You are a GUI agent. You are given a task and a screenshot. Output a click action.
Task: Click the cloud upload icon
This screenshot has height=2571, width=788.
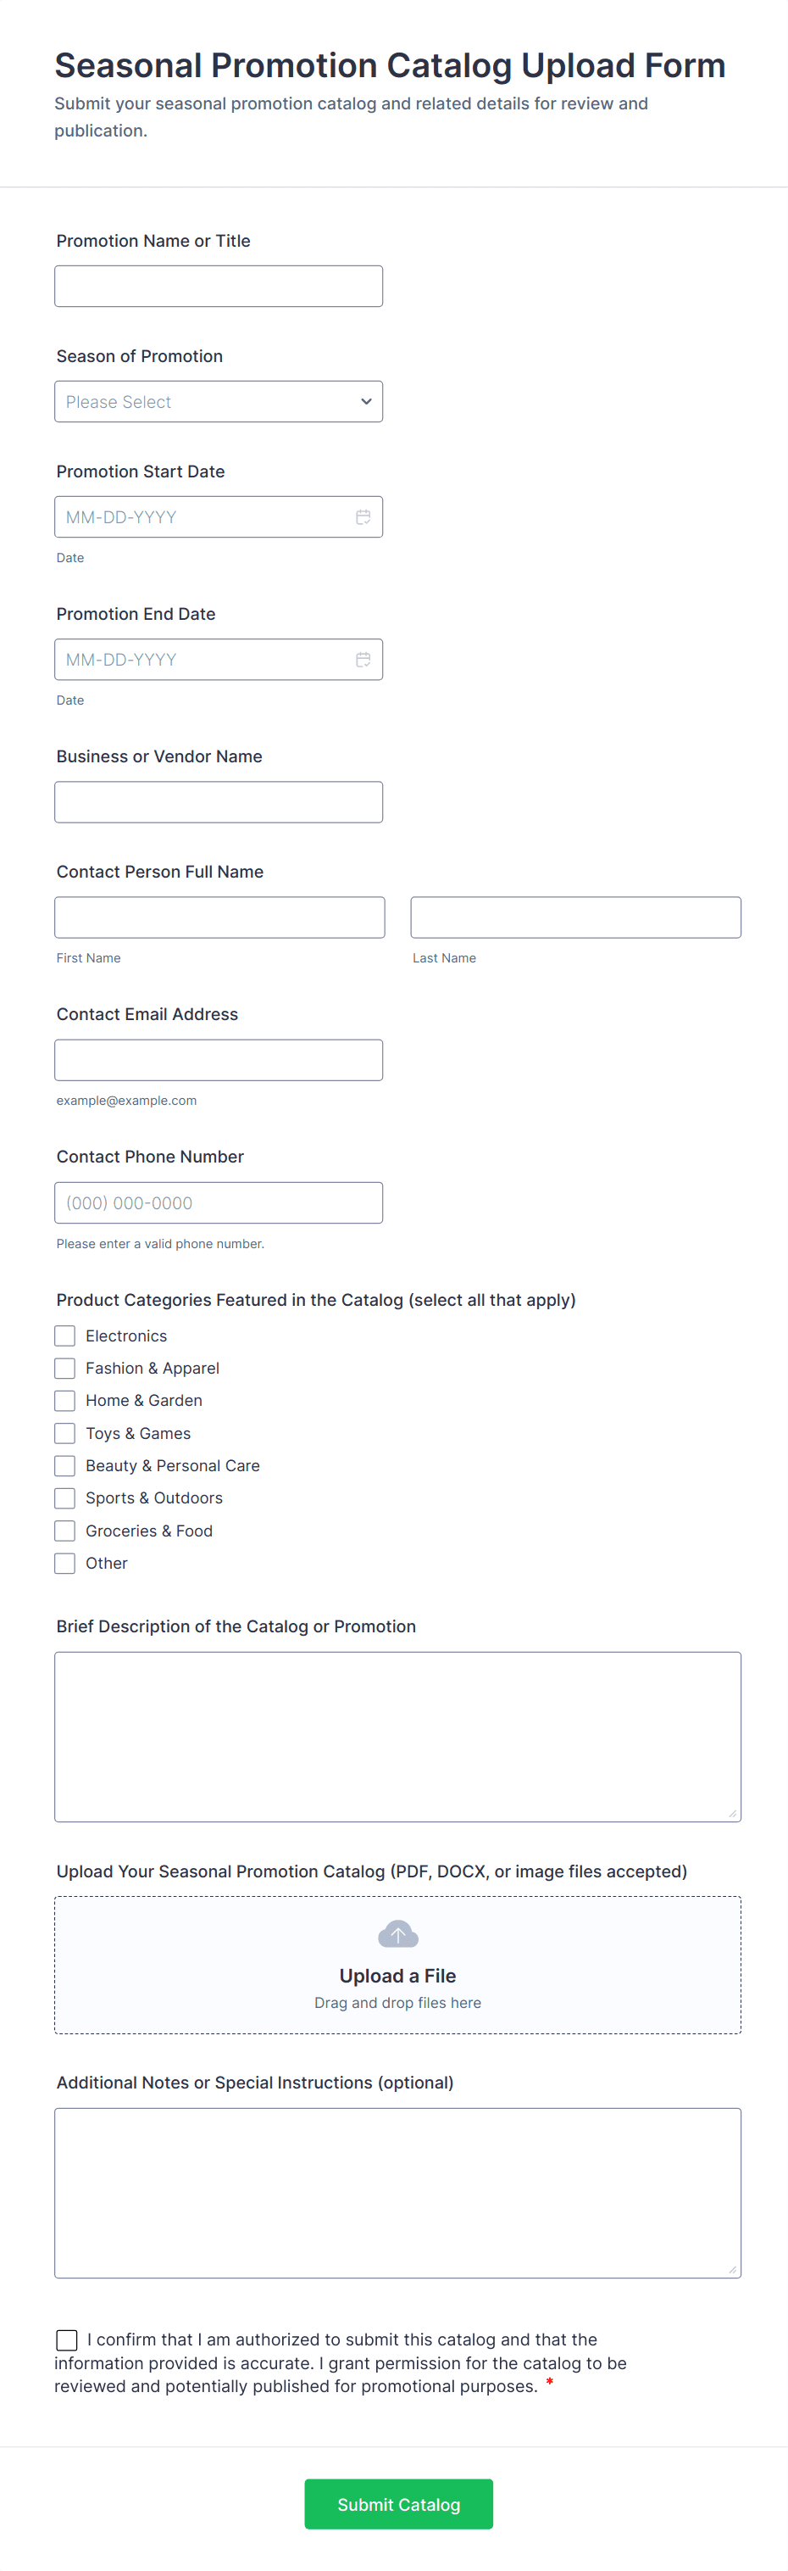pos(398,1934)
